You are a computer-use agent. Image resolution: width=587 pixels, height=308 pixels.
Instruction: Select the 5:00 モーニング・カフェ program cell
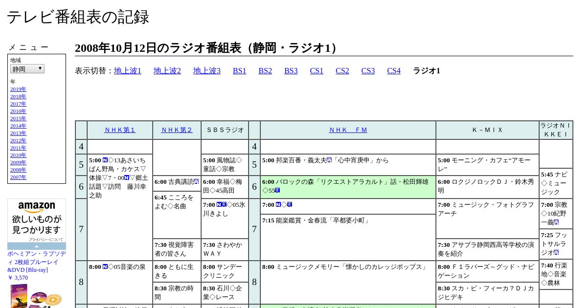tap(487, 165)
